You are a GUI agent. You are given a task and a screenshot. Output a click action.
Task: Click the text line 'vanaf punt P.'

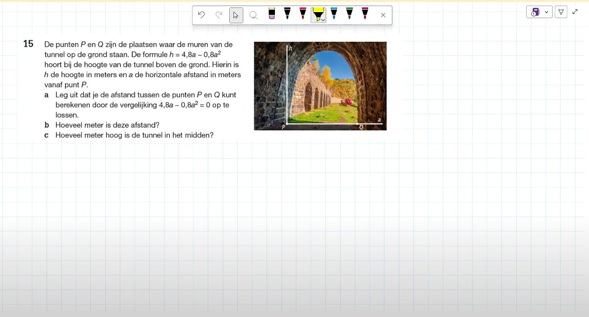point(66,85)
